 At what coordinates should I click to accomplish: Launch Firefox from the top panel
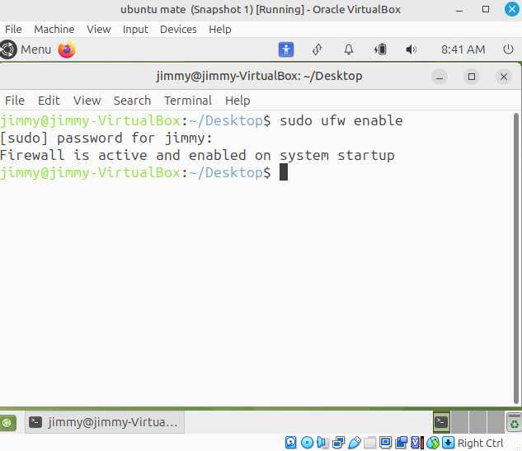tap(67, 49)
